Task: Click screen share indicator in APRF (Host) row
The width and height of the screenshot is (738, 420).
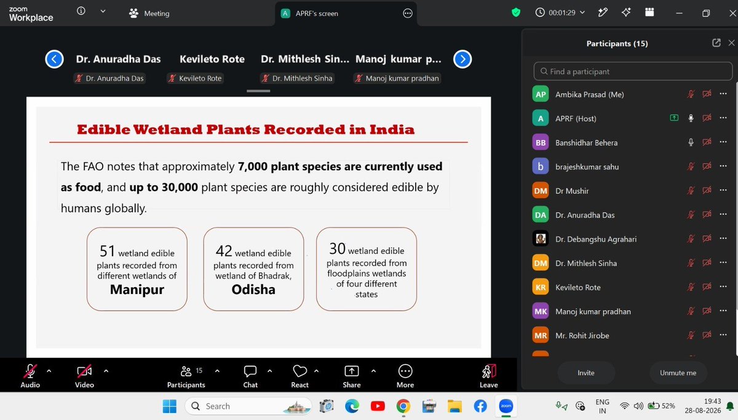Action: click(x=674, y=118)
